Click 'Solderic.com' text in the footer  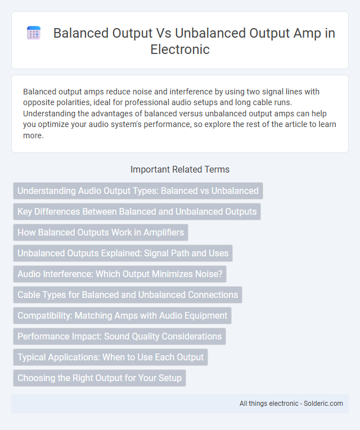[x=323, y=404]
